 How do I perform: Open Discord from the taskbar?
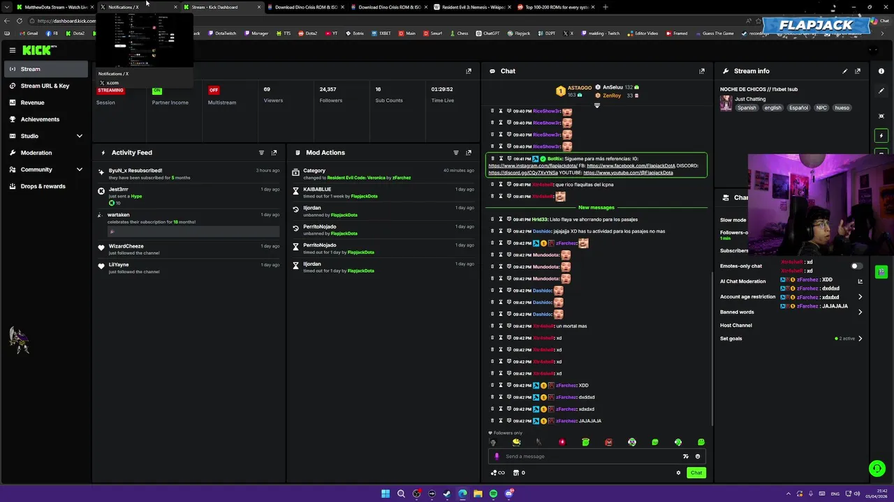509,494
